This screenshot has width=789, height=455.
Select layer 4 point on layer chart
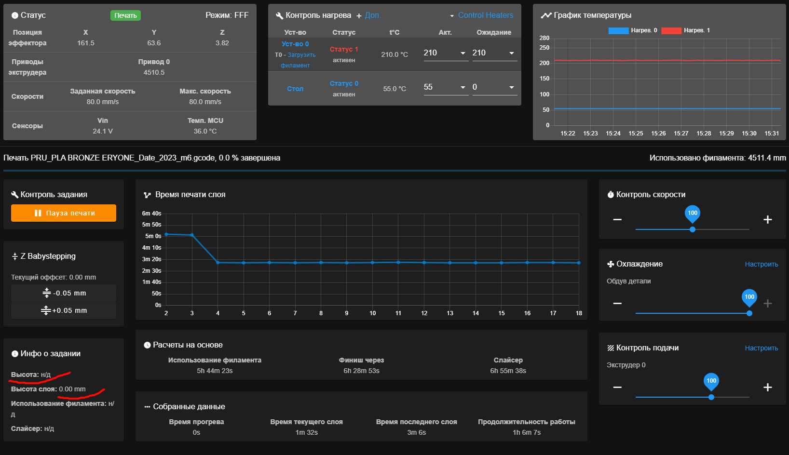(x=218, y=263)
